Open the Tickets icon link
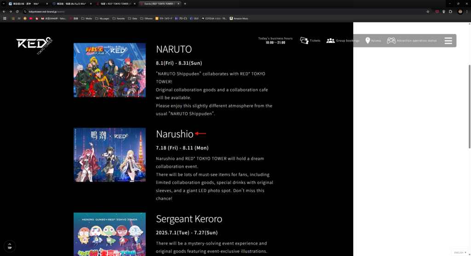The width and height of the screenshot is (471, 256). tap(304, 40)
